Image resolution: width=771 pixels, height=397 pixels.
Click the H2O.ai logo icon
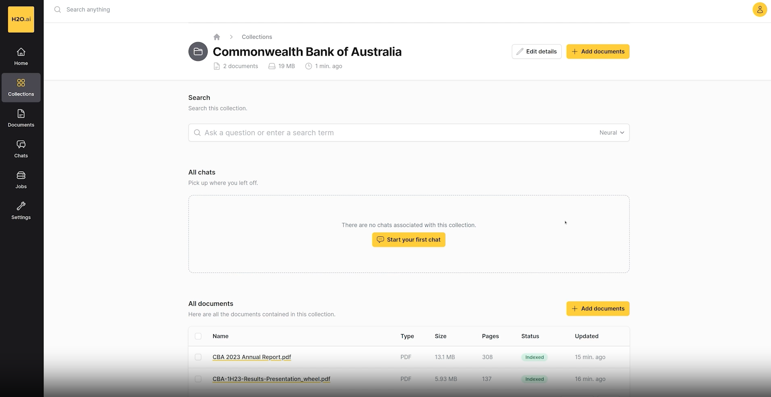pyautogui.click(x=21, y=19)
